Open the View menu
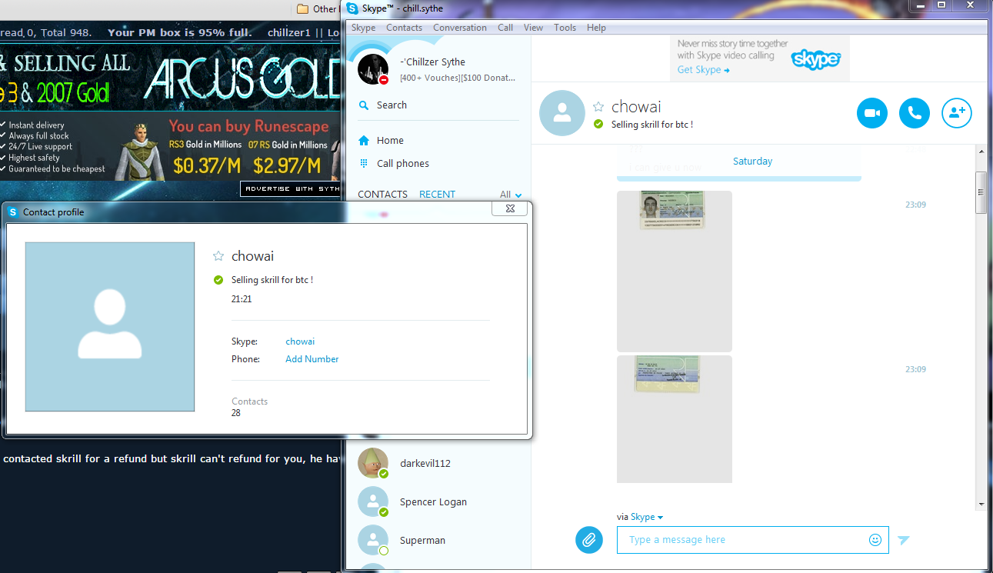993x573 pixels. pos(533,28)
